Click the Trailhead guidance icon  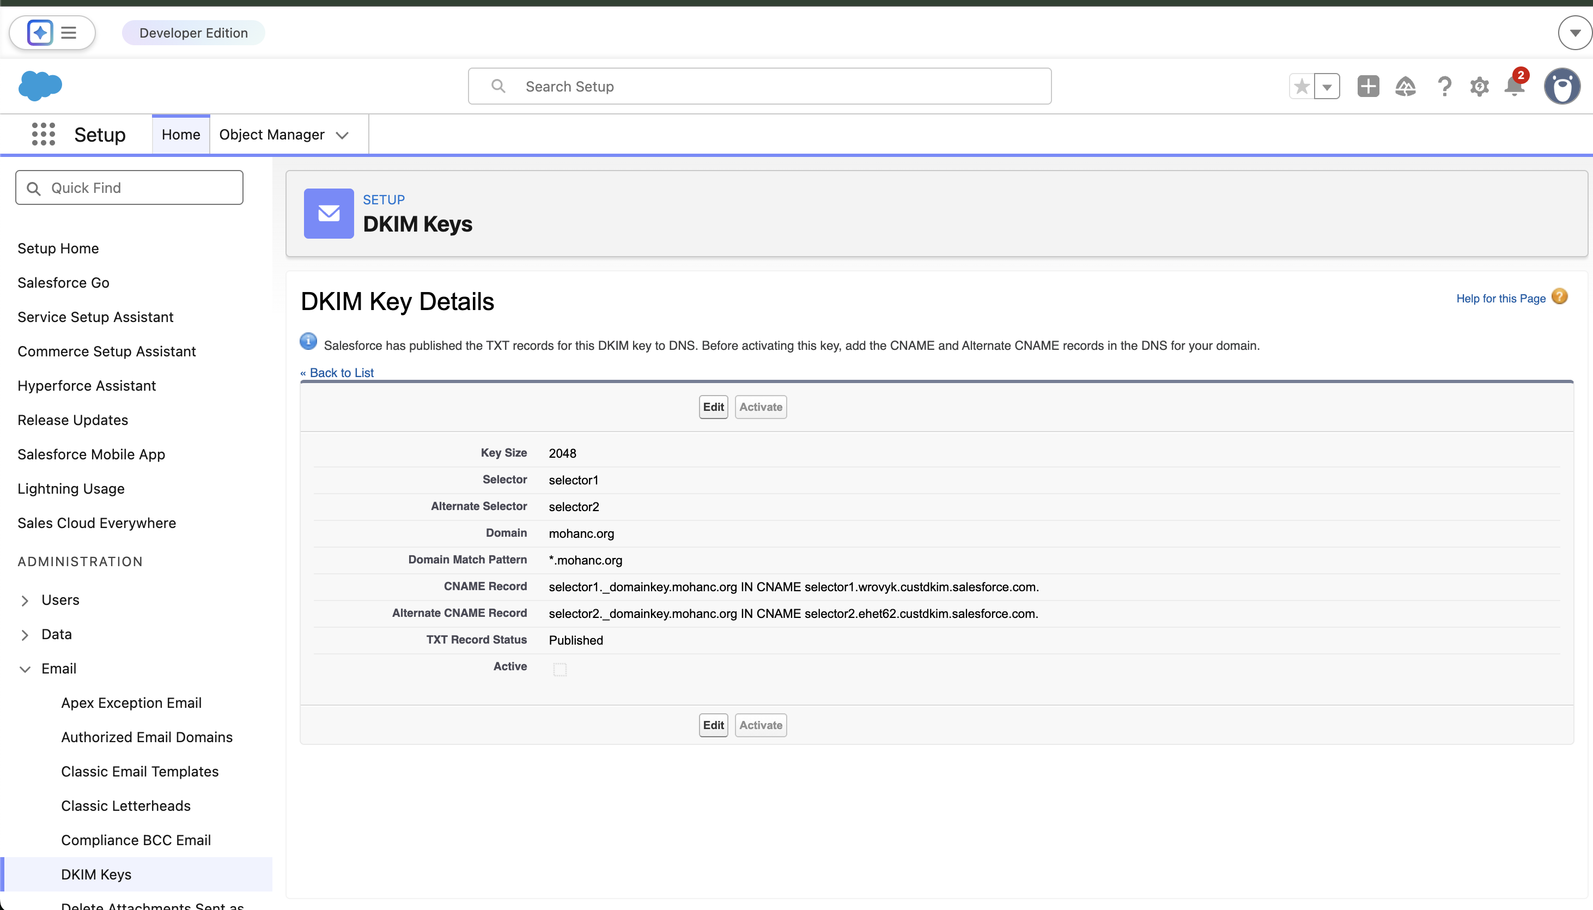1406,86
